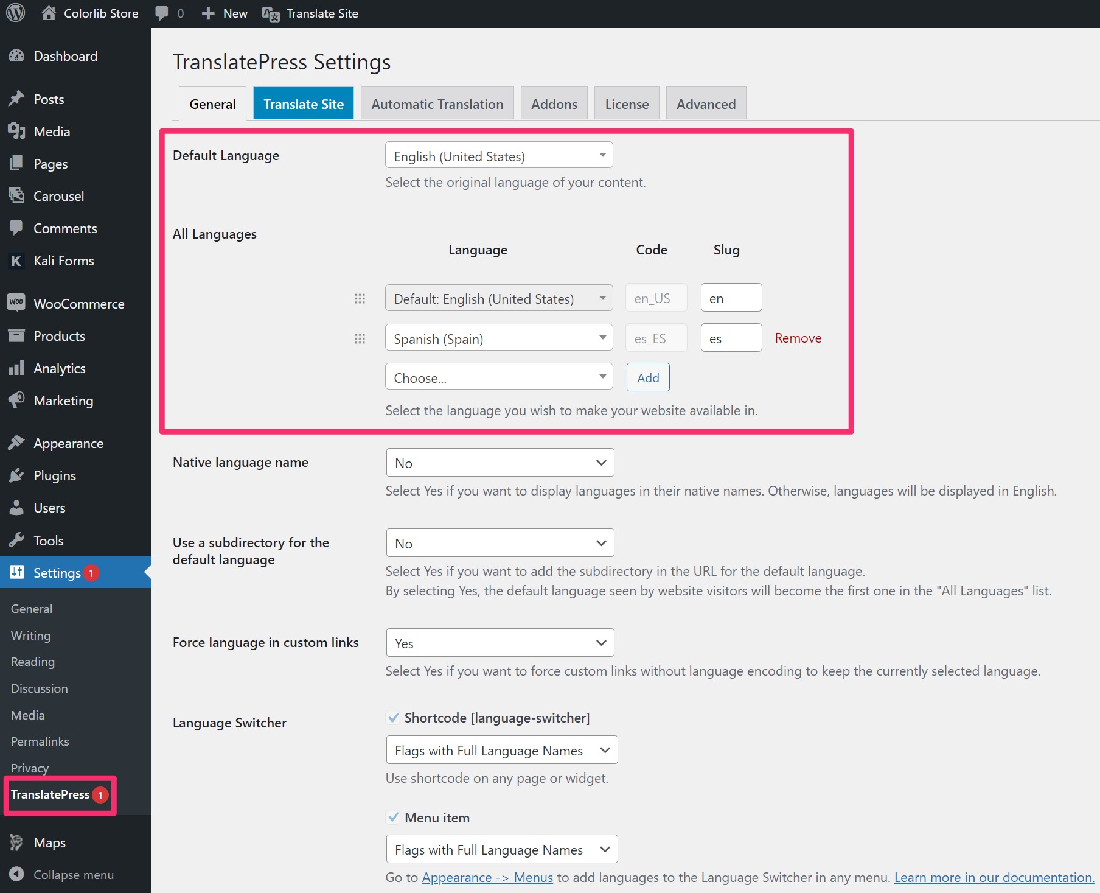1100x893 pixels.
Task: Click Remove for Spanish language
Action: pyautogui.click(x=798, y=338)
